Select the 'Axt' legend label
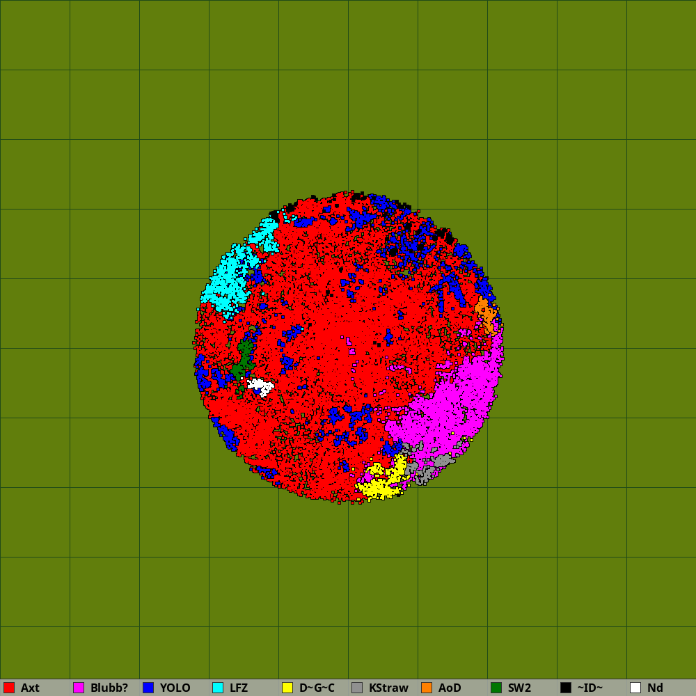Image resolution: width=696 pixels, height=696 pixels. pyautogui.click(x=30, y=688)
